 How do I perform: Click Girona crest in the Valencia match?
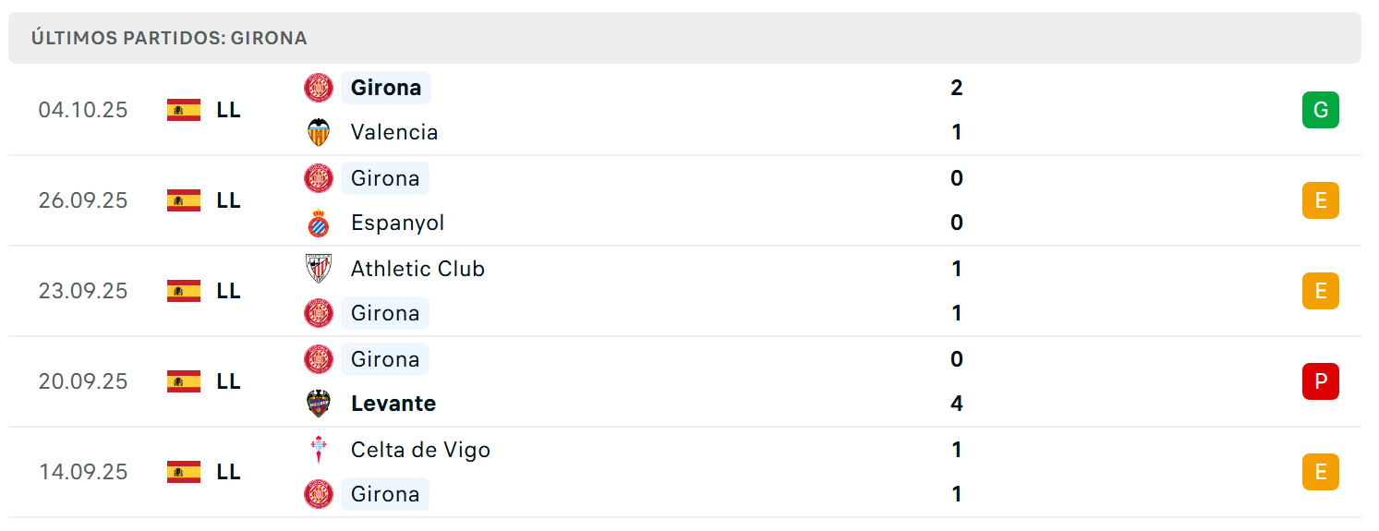[319, 88]
